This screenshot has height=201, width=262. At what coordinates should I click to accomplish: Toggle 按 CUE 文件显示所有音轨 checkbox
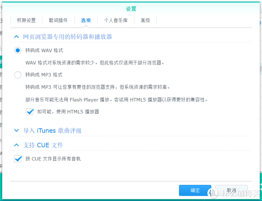click(x=18, y=159)
